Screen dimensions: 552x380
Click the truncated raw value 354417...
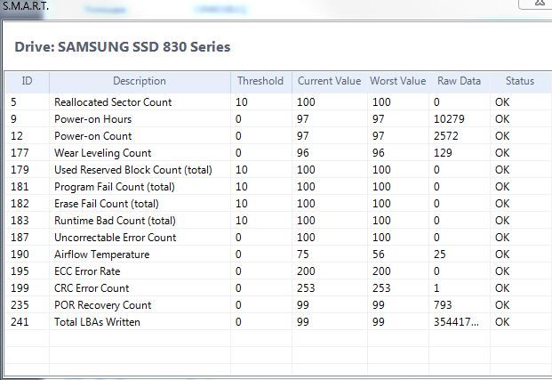(x=456, y=322)
